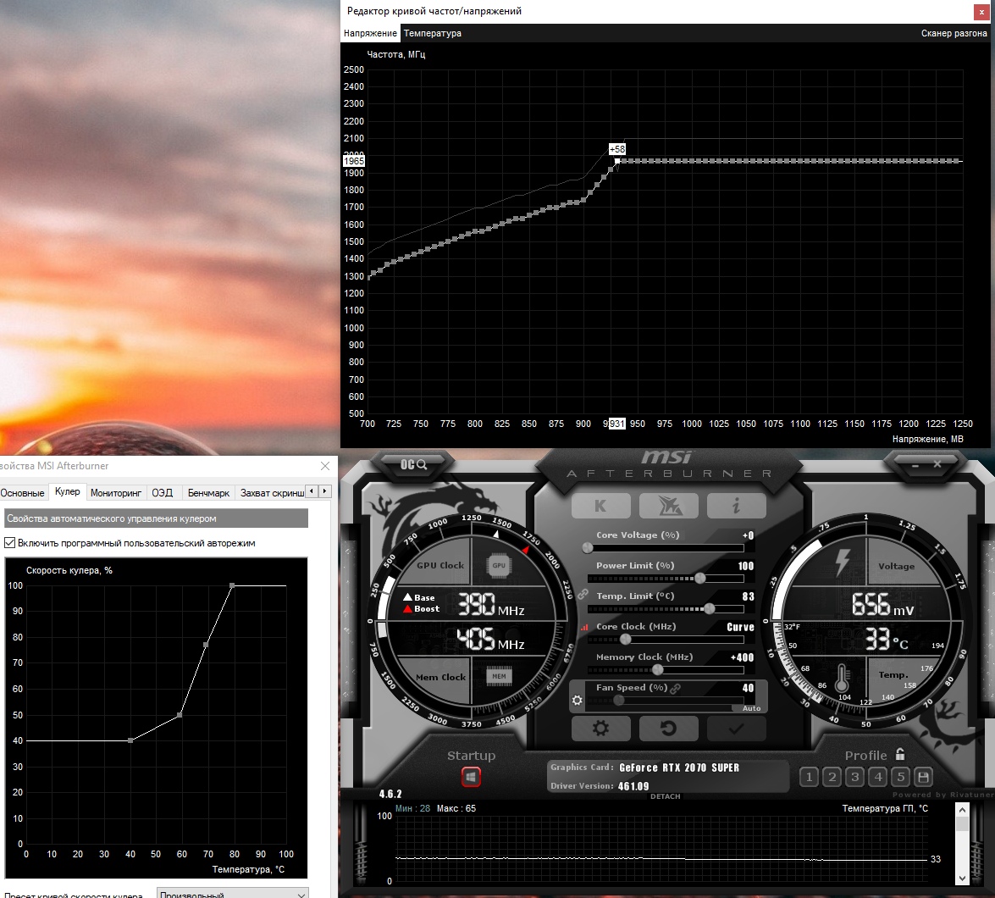The width and height of the screenshot is (995, 898).
Task: Select fan curve point at 80°C
Action: 232,585
